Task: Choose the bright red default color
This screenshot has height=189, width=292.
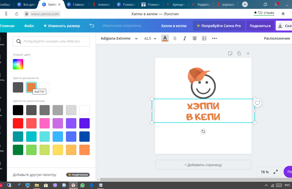Action: pos(18,123)
